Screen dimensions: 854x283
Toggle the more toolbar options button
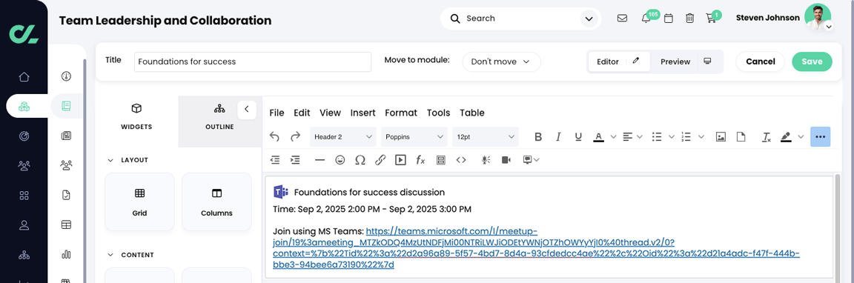pyautogui.click(x=820, y=136)
